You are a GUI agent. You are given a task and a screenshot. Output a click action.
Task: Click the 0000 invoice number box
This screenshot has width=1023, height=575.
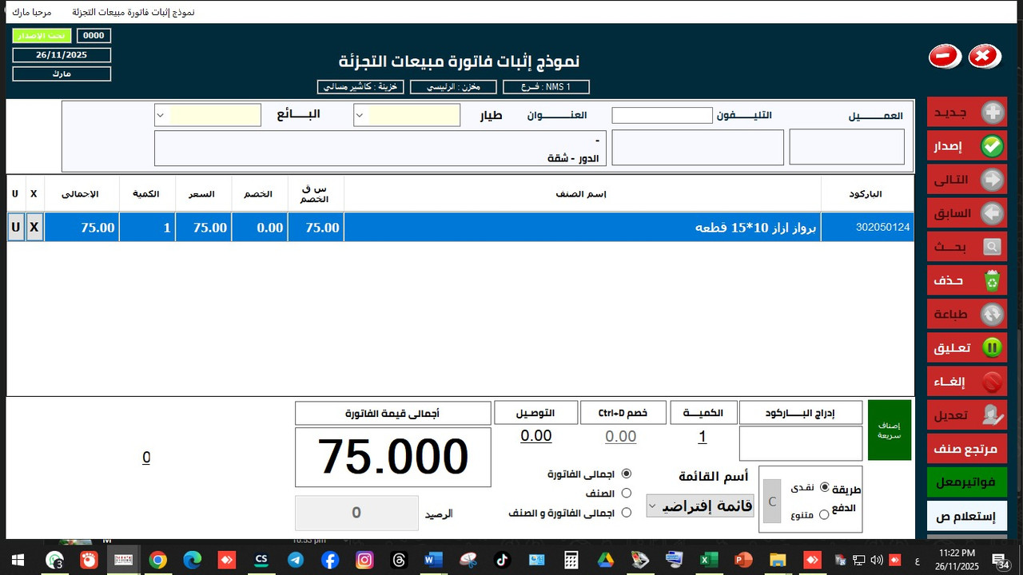(x=94, y=36)
